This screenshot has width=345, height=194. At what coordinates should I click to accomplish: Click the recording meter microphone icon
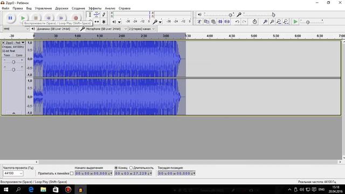tap(155, 22)
